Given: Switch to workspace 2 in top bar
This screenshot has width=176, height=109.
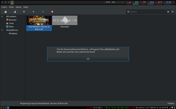Looking at the screenshot, I should coord(5,2).
